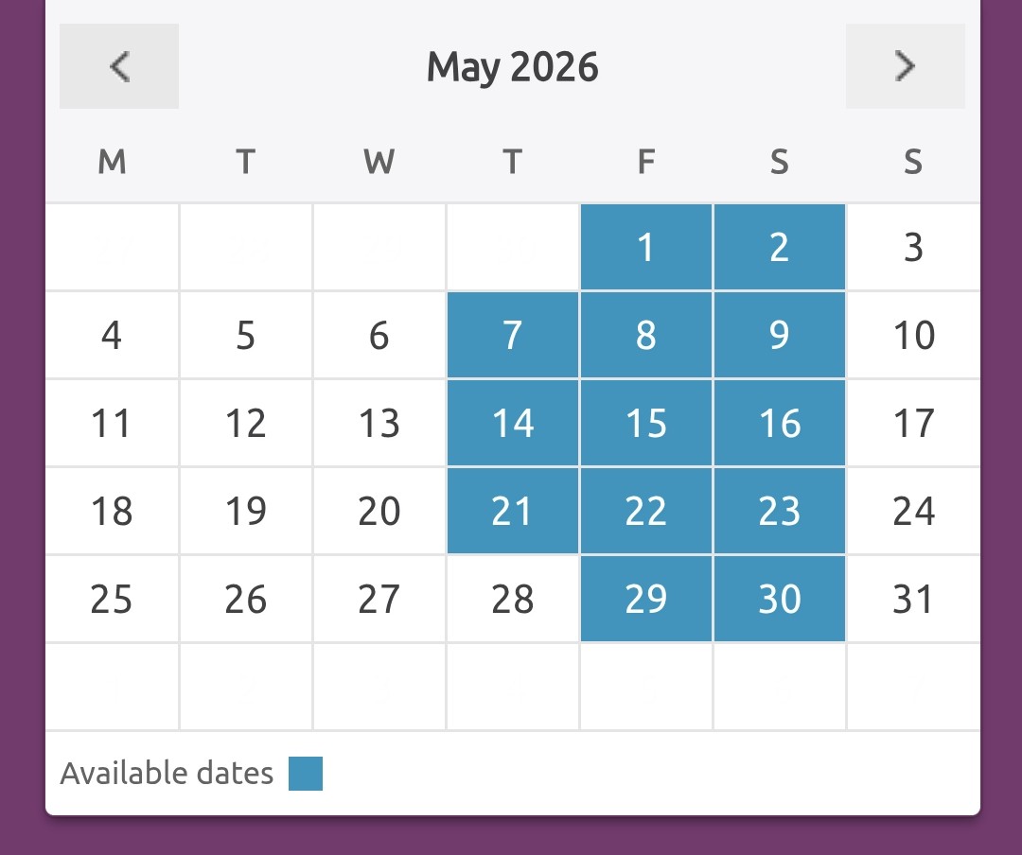Pick Saturday May 16

pos(779,423)
